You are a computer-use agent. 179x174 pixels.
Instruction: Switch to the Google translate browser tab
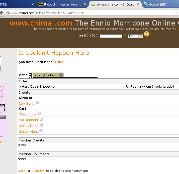tap(157, 4)
